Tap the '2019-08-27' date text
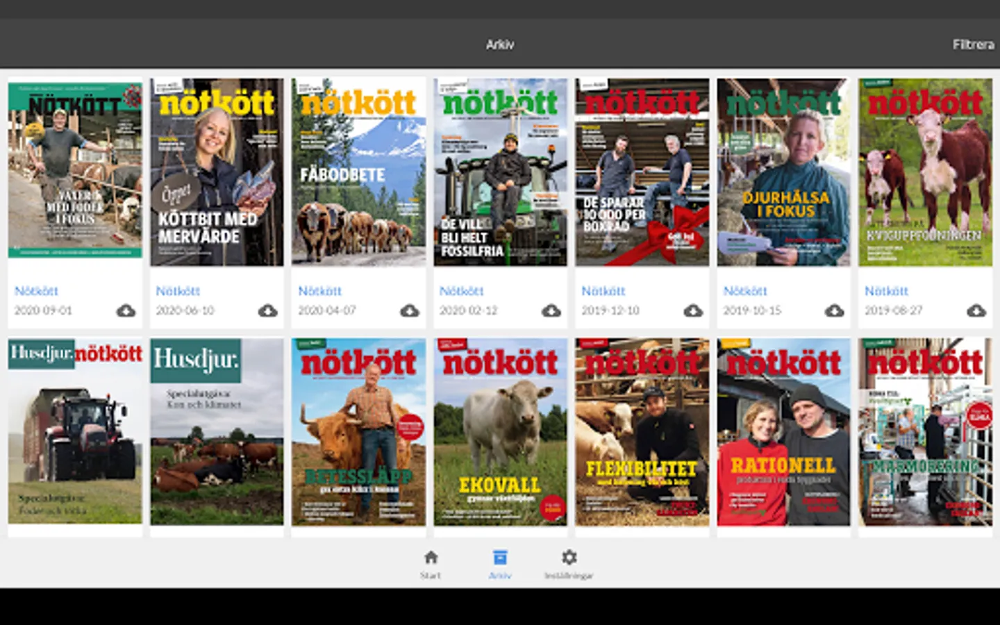Screen dimensions: 1000x625 click(x=894, y=310)
